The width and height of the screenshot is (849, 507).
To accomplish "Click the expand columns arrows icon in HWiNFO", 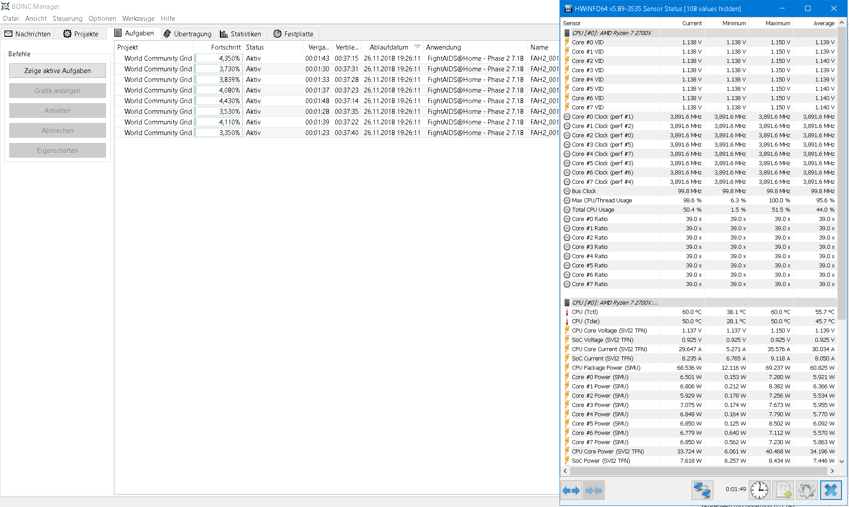I will point(571,490).
